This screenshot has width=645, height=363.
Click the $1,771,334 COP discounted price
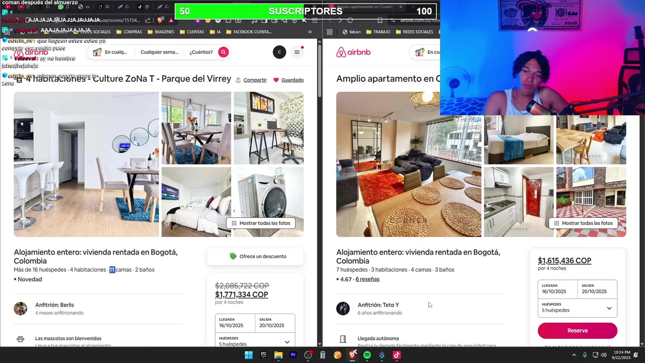coord(241,294)
